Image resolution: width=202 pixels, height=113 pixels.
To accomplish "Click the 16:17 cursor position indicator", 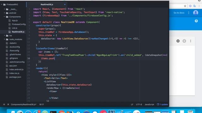I will [41, 105].
